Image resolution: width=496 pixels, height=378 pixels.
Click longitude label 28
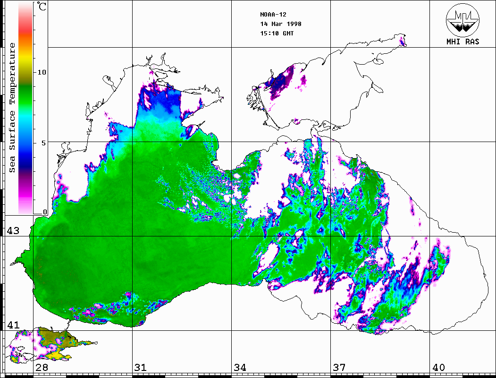[42, 368]
